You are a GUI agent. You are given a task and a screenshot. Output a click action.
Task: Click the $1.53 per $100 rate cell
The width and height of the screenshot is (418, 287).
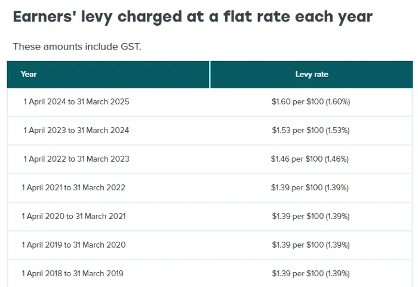311,130
